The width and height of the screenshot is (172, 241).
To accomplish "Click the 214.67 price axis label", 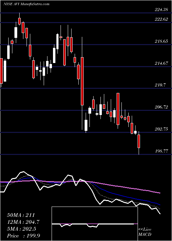I will pyautogui.click(x=161, y=63).
